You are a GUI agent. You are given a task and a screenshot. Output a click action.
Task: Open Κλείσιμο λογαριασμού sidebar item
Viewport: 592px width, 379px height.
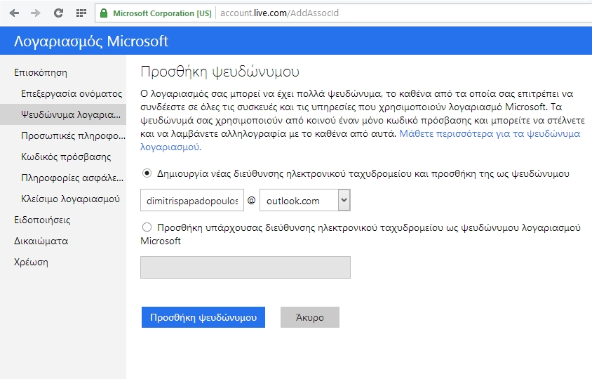click(x=70, y=199)
